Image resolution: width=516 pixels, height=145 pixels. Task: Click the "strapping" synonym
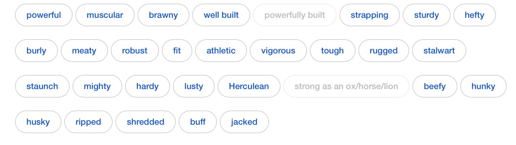coord(369,15)
